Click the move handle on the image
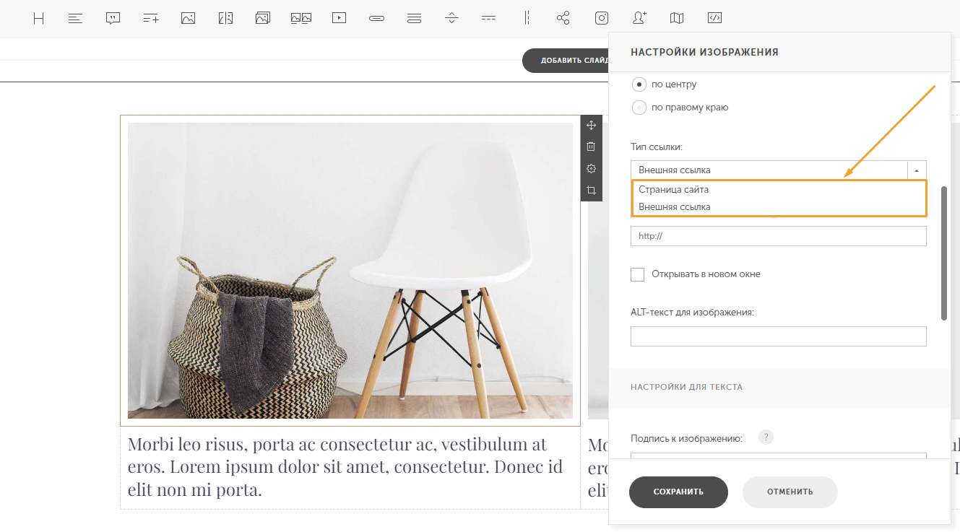This screenshot has height=532, width=960. coord(591,125)
